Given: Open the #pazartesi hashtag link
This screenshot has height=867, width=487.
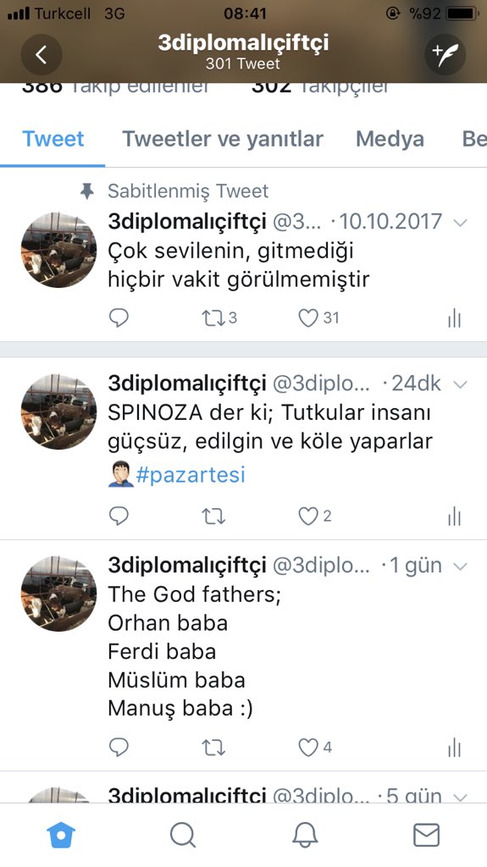Looking at the screenshot, I should (191, 475).
